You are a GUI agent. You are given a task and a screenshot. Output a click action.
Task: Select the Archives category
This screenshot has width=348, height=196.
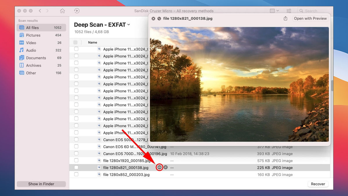[41, 65]
